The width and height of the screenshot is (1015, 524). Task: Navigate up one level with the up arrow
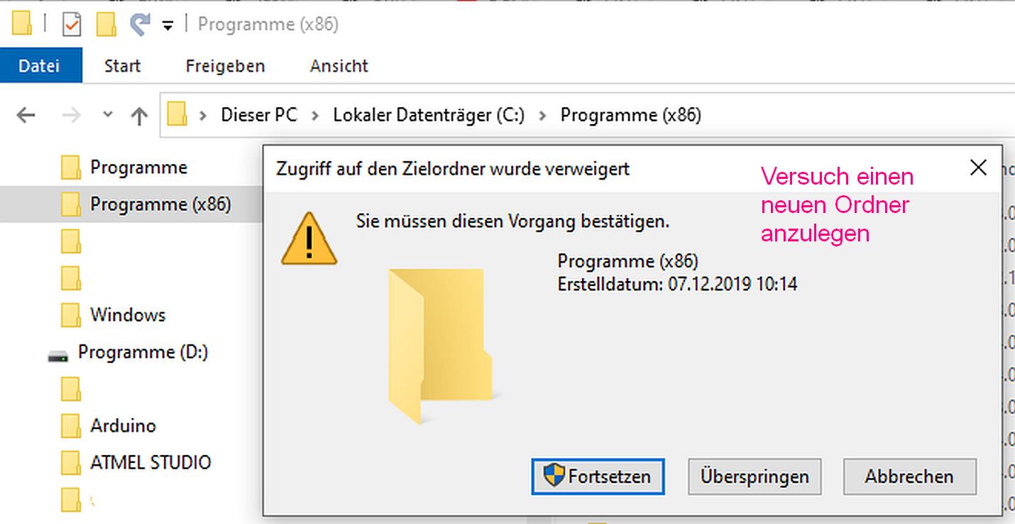coord(139,115)
